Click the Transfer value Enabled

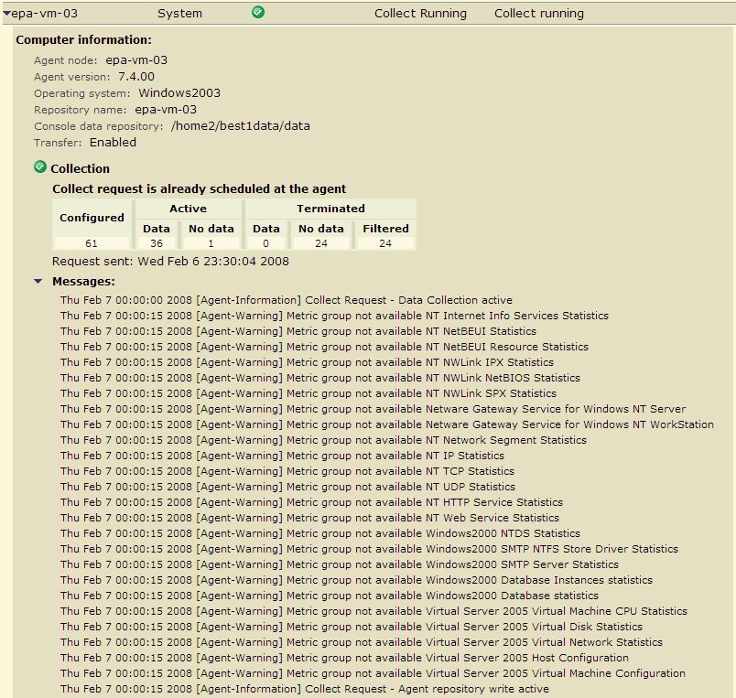coord(114,142)
